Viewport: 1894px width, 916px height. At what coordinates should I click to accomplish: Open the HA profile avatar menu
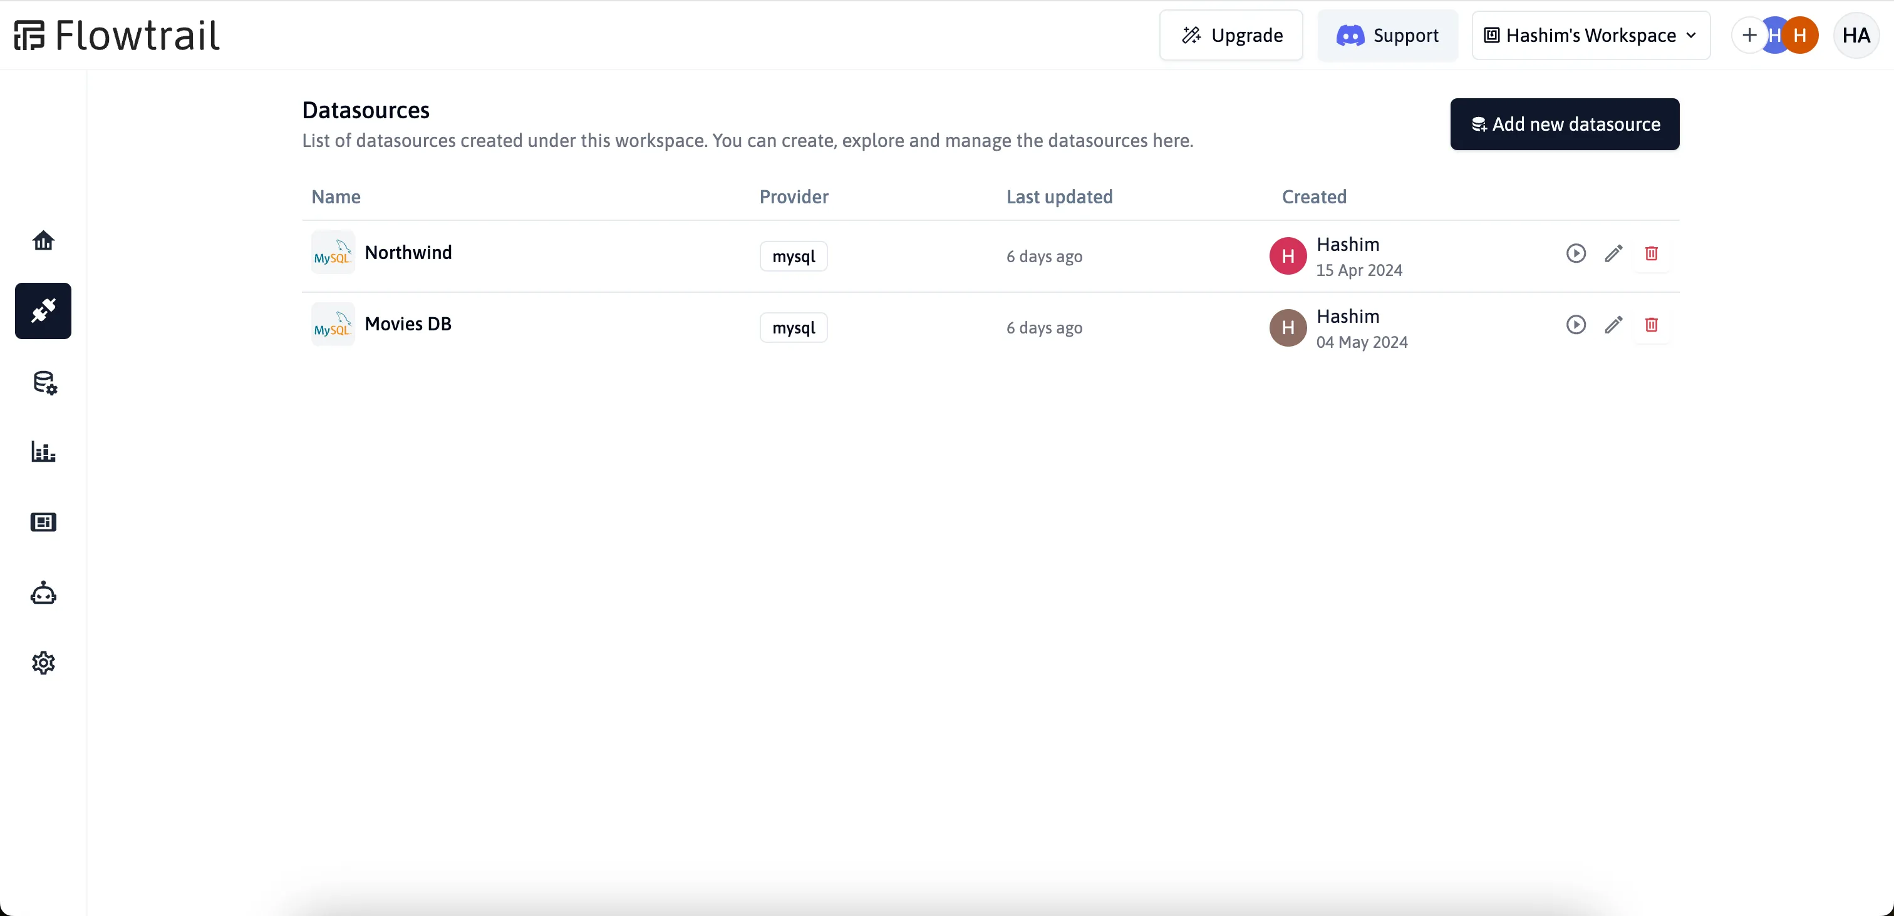point(1856,35)
